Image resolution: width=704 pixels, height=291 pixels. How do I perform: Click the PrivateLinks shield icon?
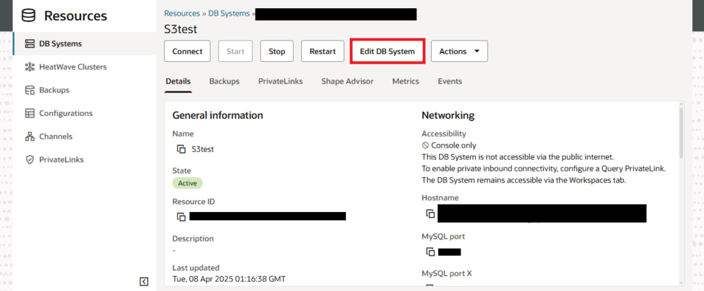[30, 159]
